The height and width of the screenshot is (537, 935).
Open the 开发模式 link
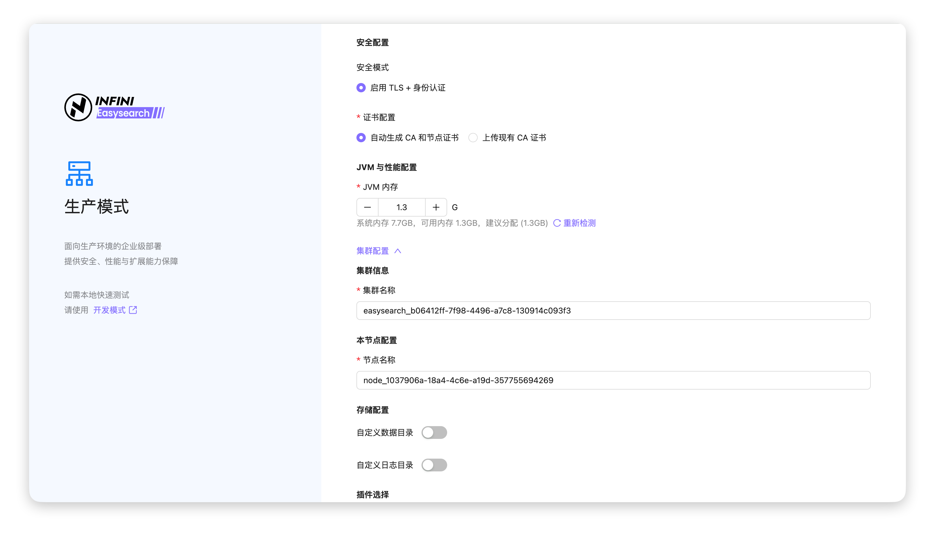click(109, 310)
